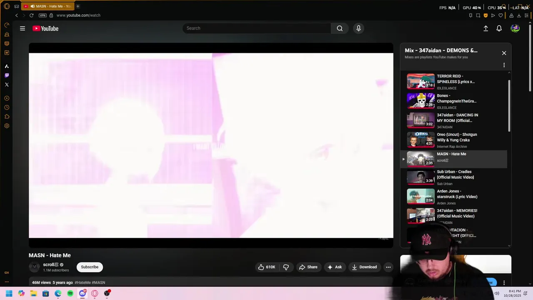The width and height of the screenshot is (533, 300).
Task: Open the YouTube guide hamburger menu
Action: tap(22, 28)
